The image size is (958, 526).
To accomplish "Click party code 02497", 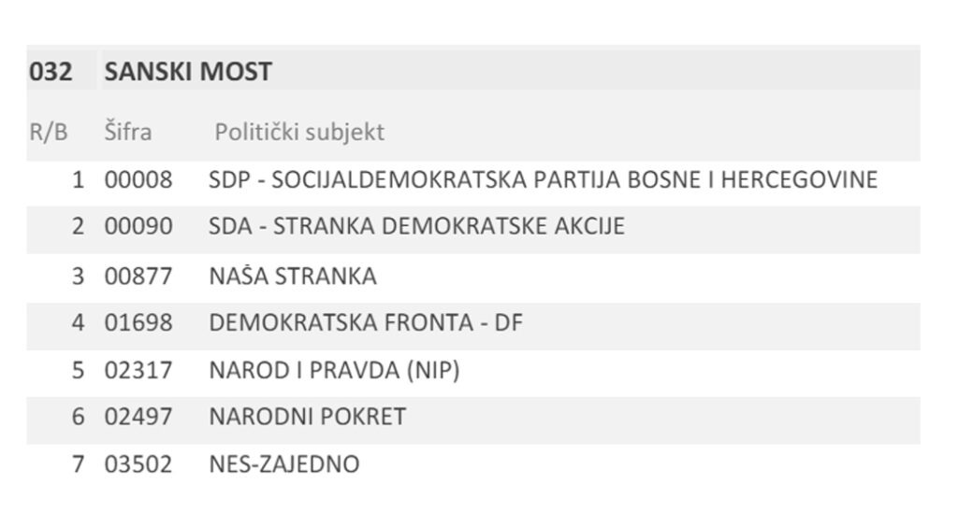I will (x=138, y=417).
